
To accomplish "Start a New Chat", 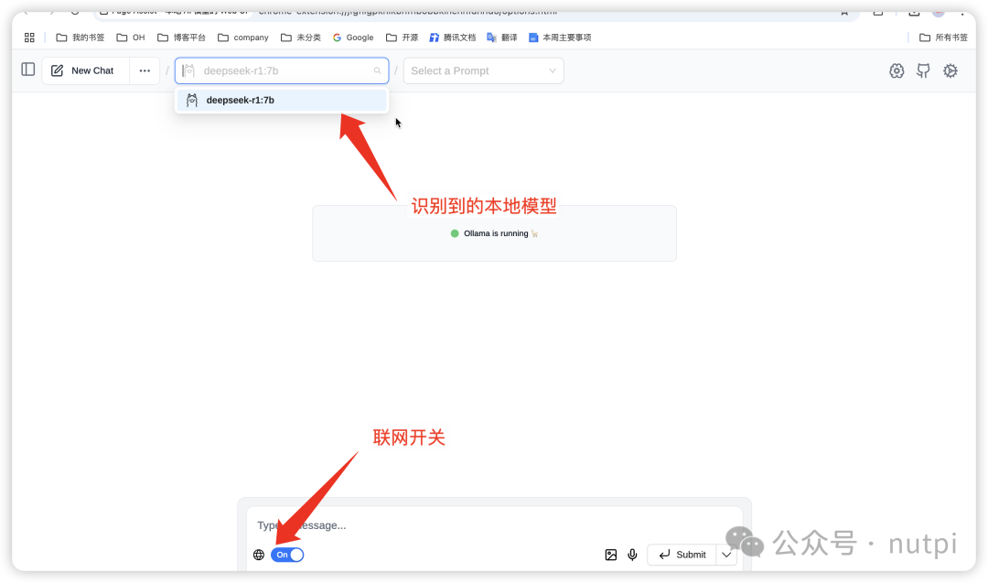I will 84,70.
